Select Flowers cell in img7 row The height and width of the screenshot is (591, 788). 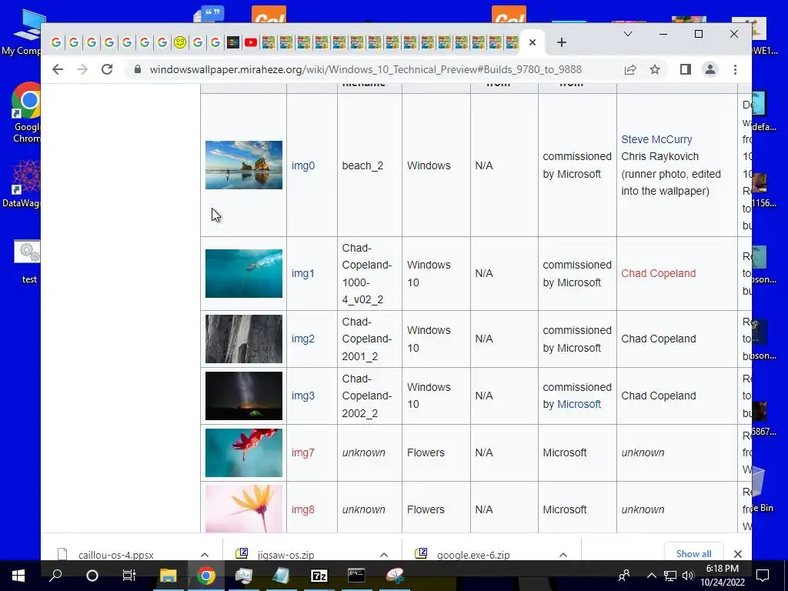coord(436,452)
